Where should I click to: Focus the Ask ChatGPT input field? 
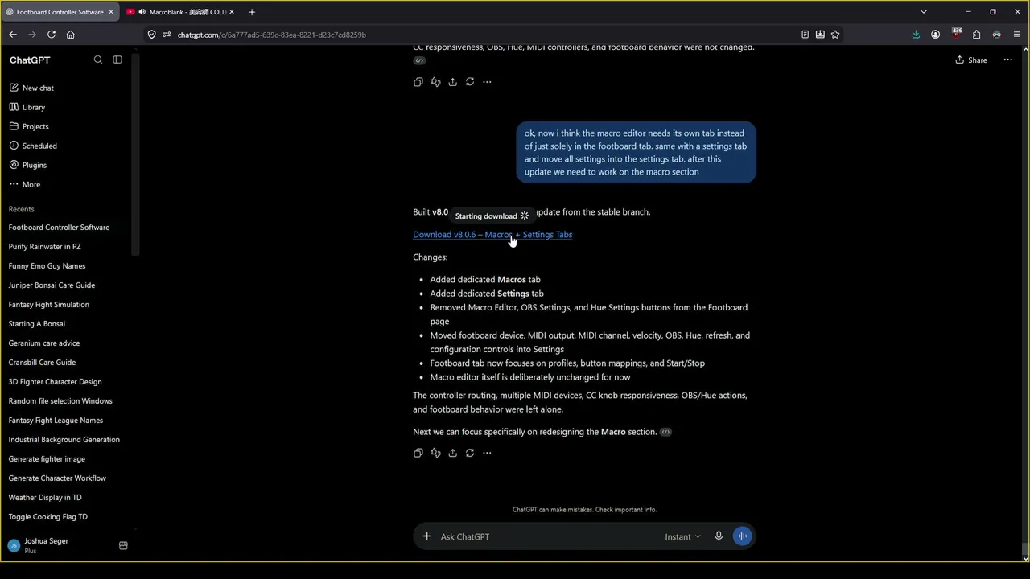pos(547,536)
